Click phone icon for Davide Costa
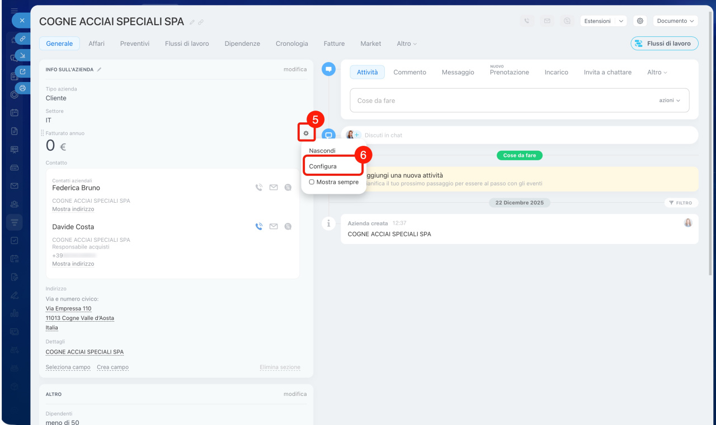 point(259,227)
